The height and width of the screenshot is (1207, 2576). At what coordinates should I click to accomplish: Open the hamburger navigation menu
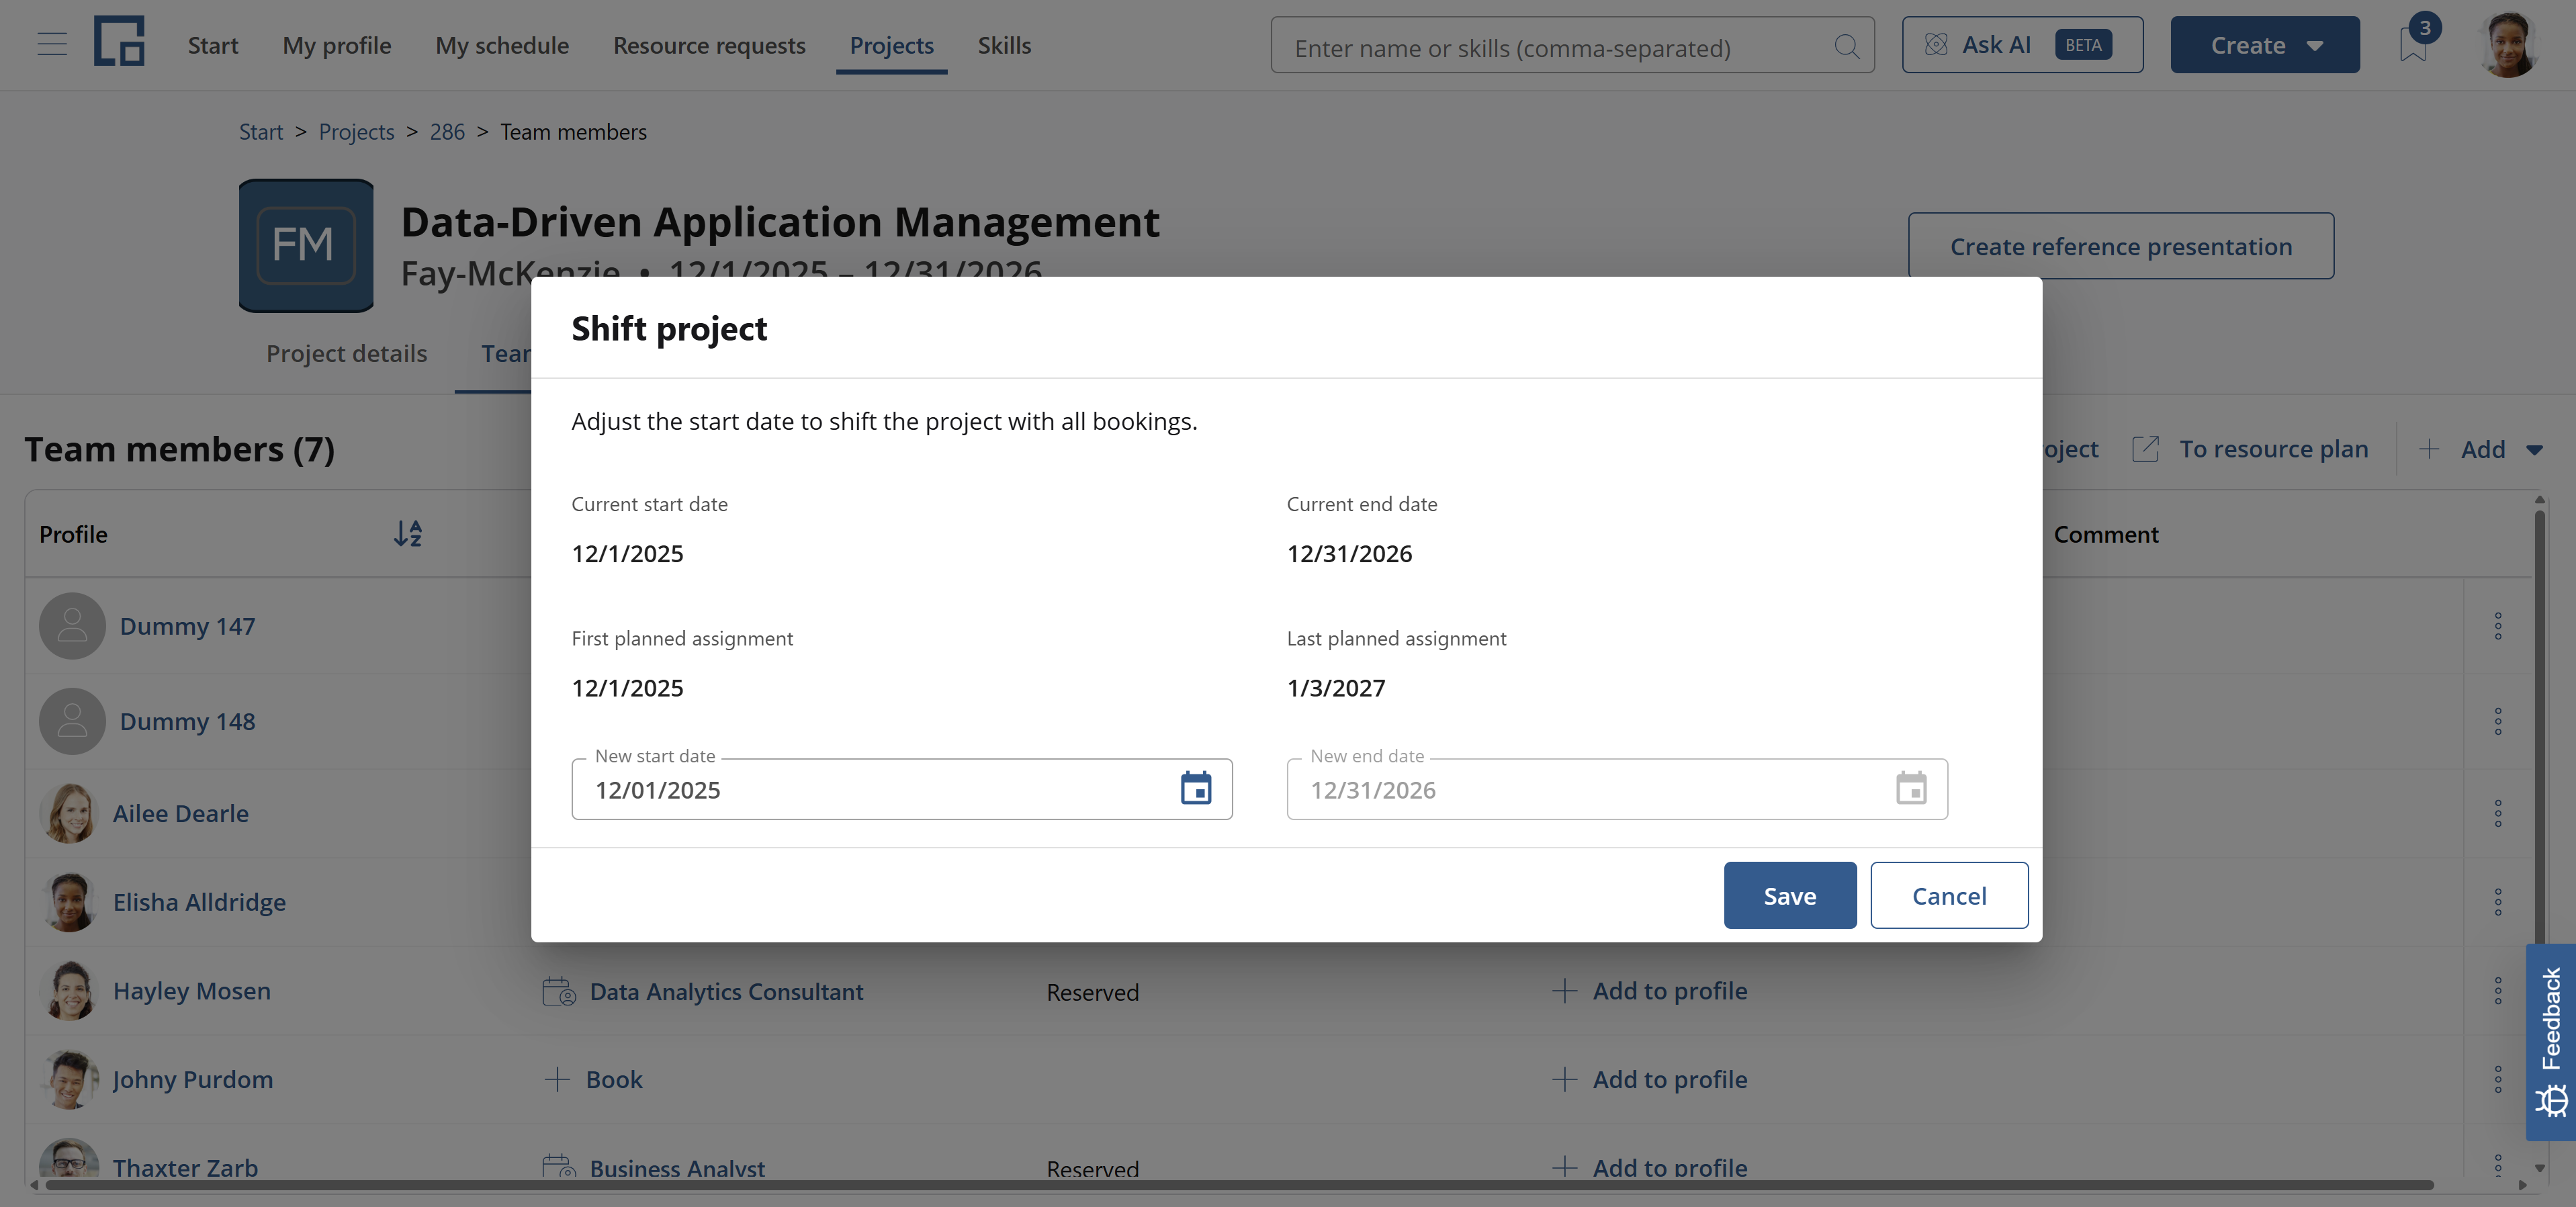point(52,45)
